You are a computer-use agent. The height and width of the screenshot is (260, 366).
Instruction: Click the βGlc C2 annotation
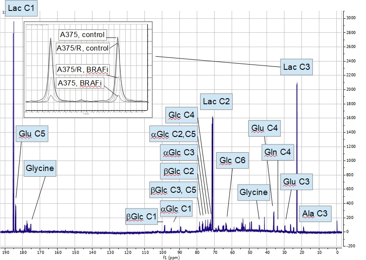179,171
